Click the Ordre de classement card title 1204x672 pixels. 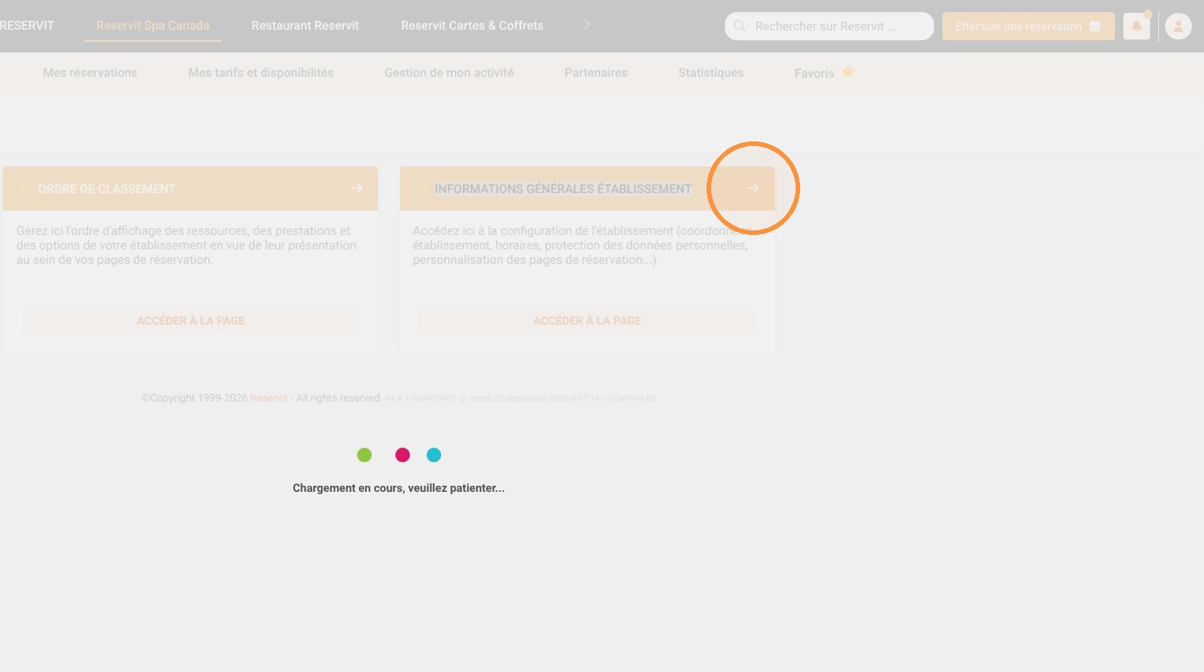106,189
